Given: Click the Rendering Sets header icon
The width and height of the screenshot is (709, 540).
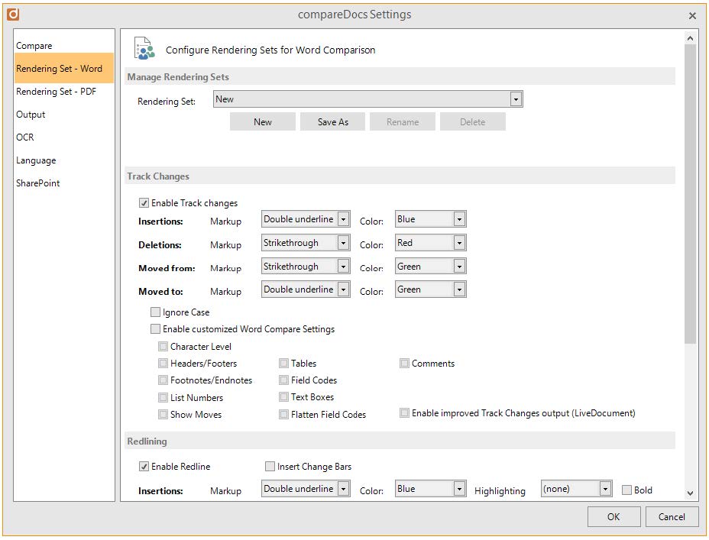Looking at the screenshot, I should pyautogui.click(x=144, y=49).
